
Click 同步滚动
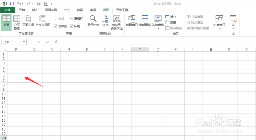coord(195,22)
